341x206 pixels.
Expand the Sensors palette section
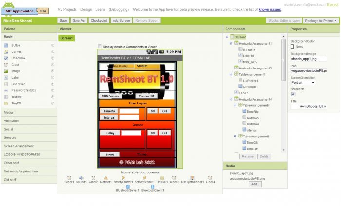tap(29, 137)
